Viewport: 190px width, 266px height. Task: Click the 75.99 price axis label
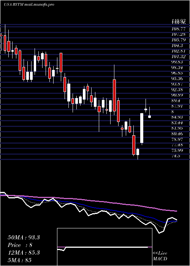[x=178, y=150]
